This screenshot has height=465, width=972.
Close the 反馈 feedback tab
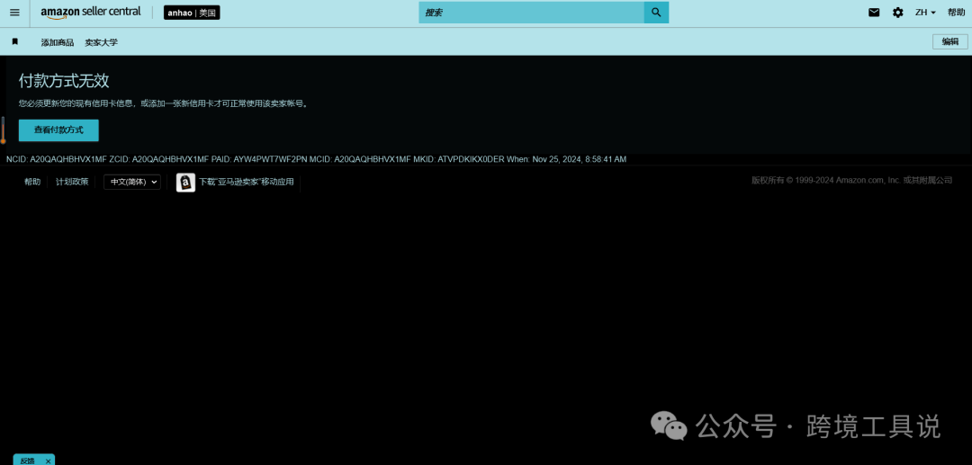tap(49, 461)
